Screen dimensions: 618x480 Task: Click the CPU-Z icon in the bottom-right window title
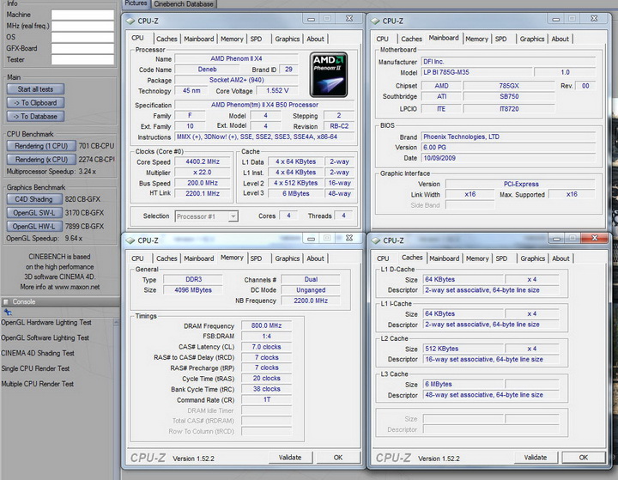pos(376,240)
